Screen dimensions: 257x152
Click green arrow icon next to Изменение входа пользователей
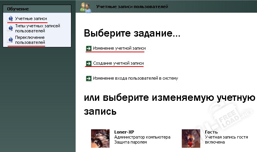[89, 79]
